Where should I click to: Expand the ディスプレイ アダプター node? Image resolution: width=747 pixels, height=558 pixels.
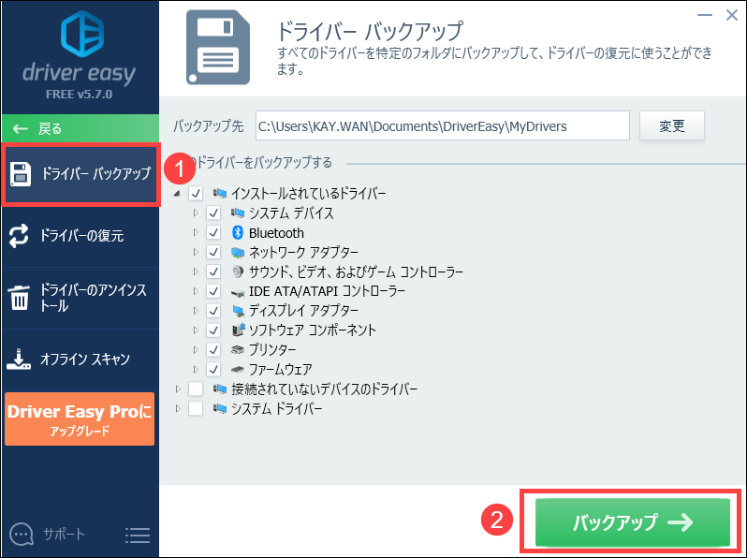pos(196,311)
